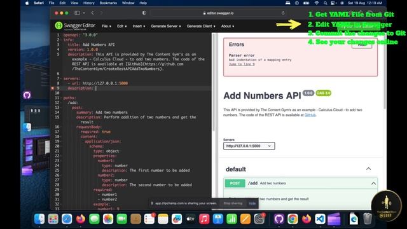
Task: Go back with Safari's back arrow
Action: click(93, 13)
